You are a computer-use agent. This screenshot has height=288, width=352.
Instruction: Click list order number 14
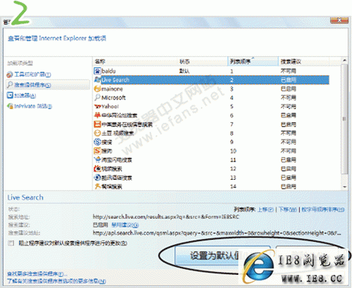233,186
